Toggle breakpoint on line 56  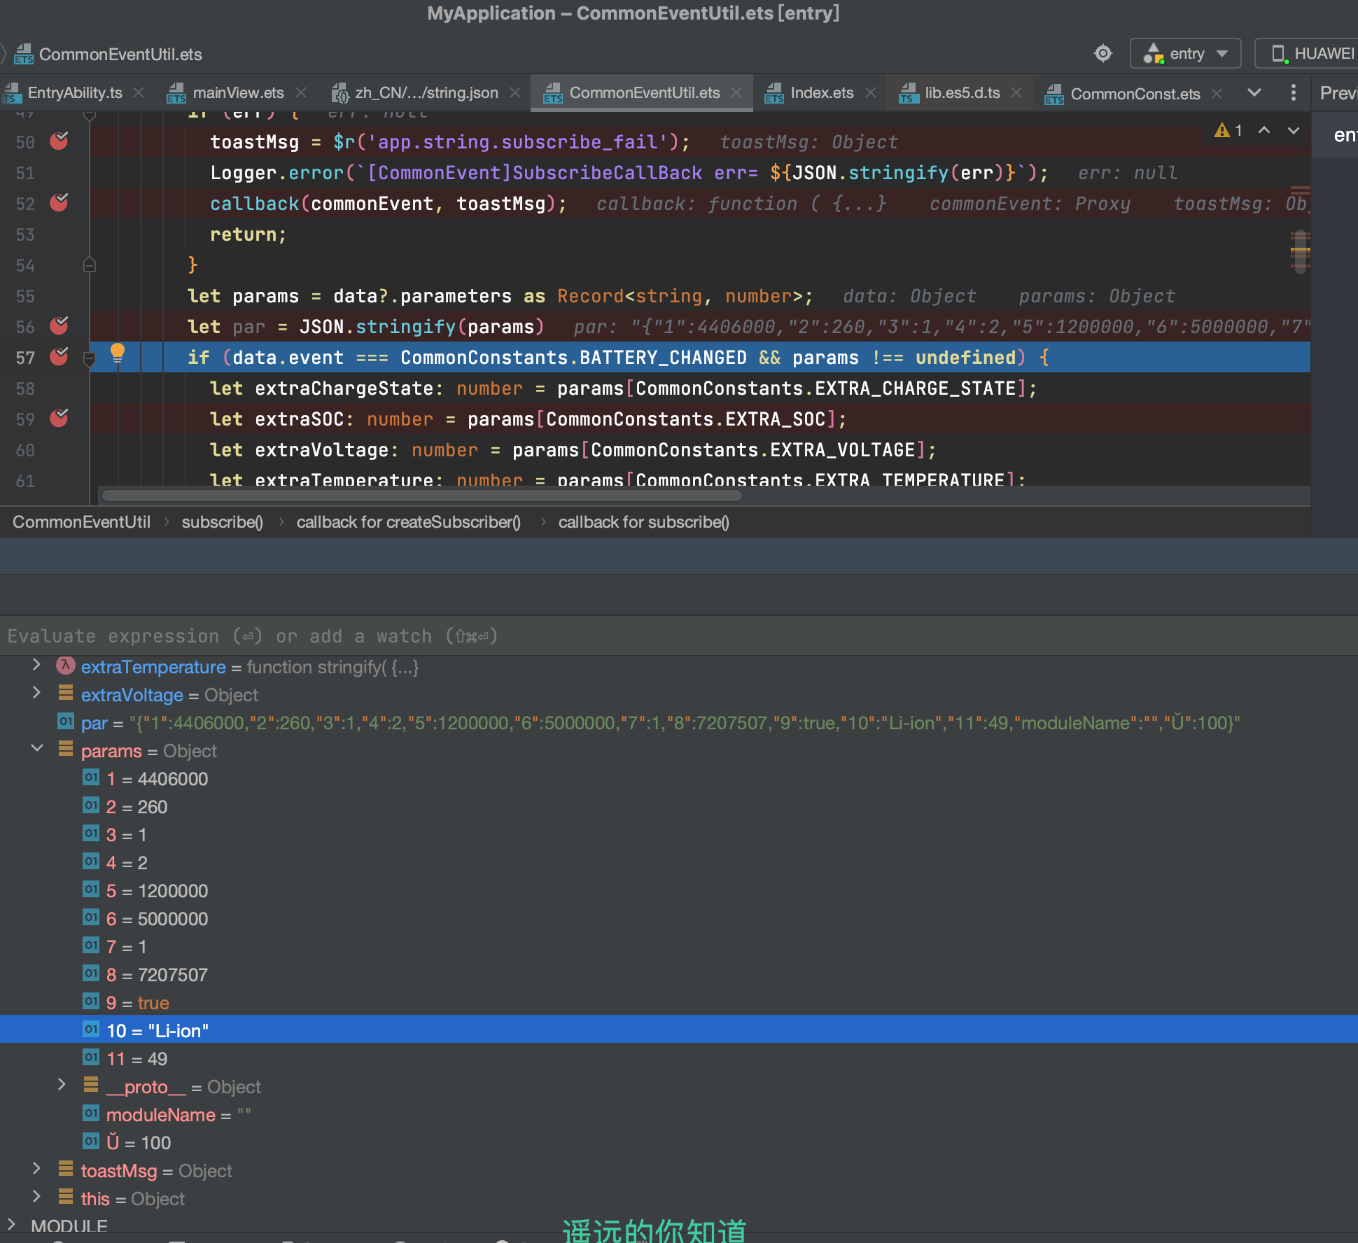coord(59,326)
